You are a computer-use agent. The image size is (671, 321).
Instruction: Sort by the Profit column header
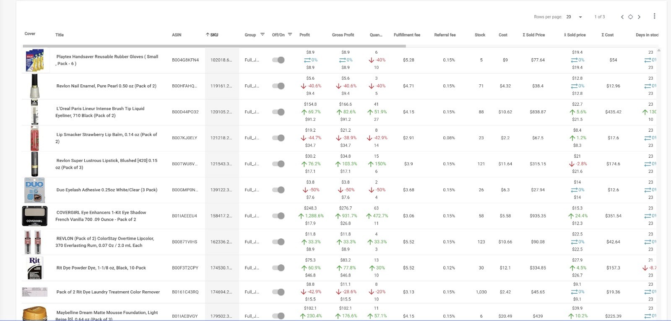click(x=304, y=35)
